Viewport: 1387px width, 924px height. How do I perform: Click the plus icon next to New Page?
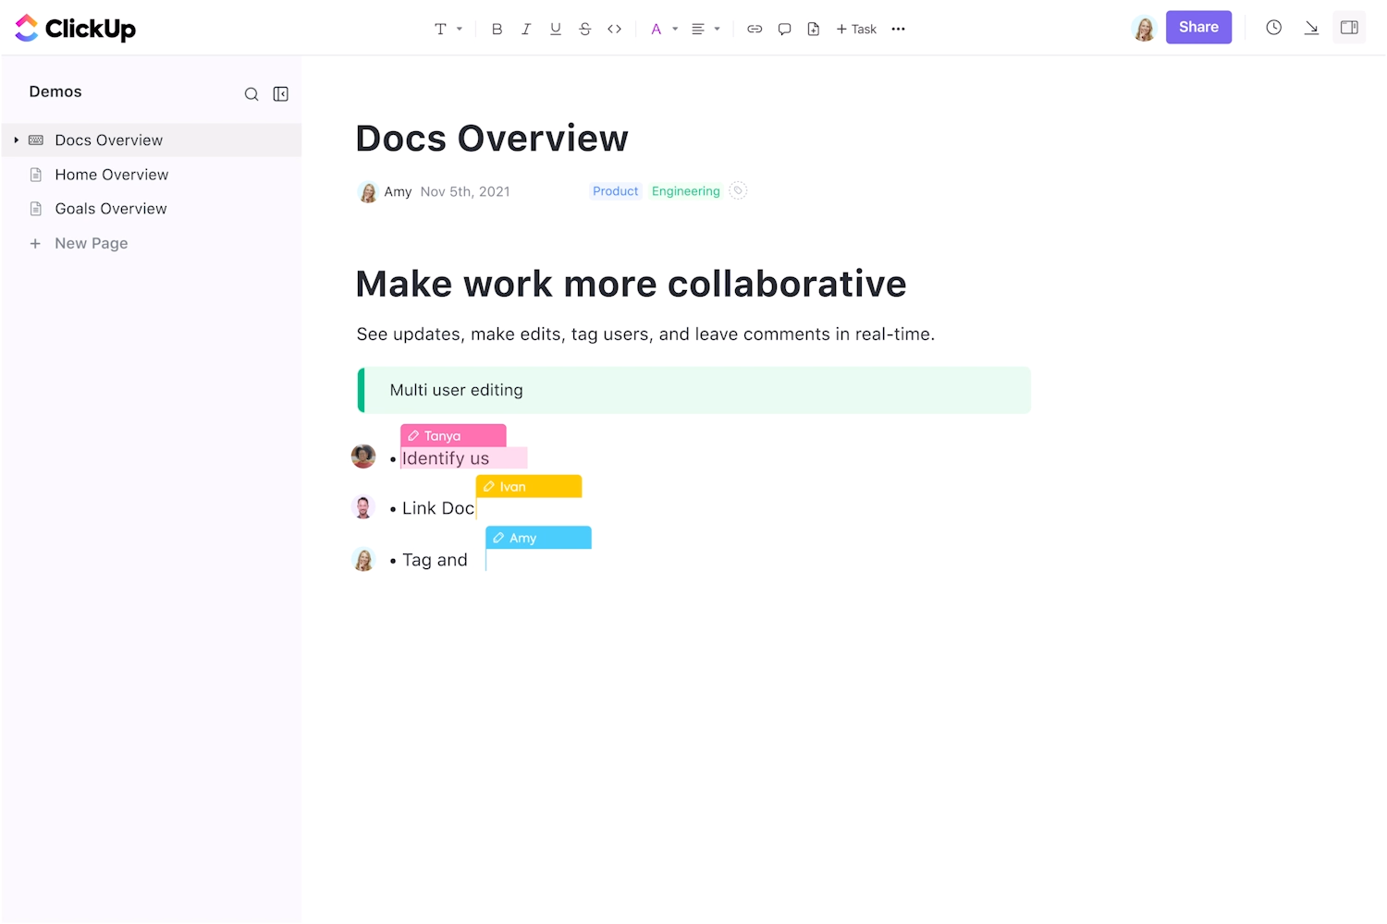(x=35, y=244)
